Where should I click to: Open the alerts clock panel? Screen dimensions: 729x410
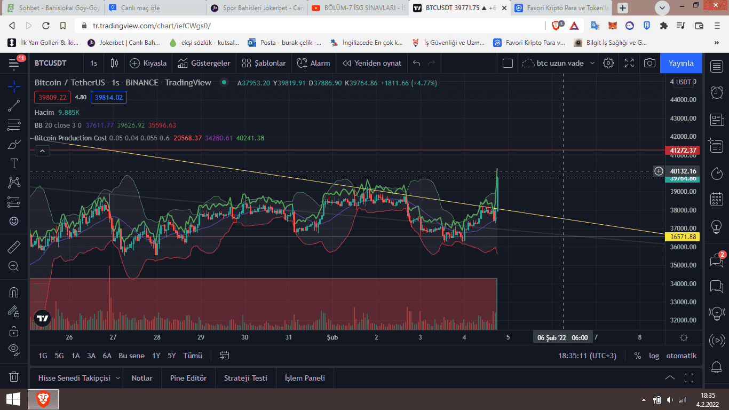point(716,92)
